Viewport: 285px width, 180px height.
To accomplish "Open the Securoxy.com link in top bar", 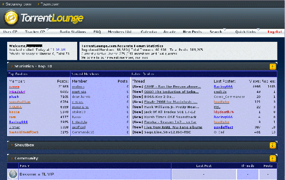I will click(x=18, y=4).
